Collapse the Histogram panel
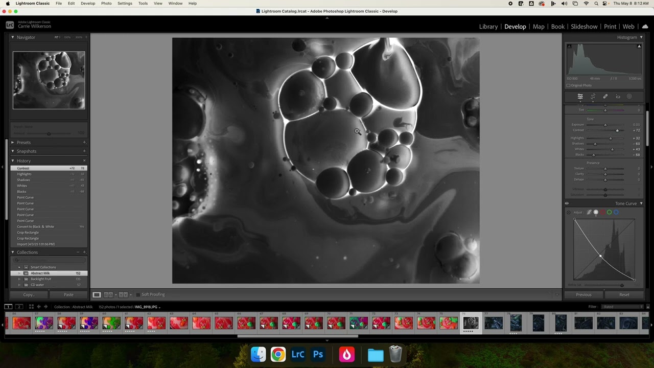The image size is (654, 368). (x=641, y=37)
